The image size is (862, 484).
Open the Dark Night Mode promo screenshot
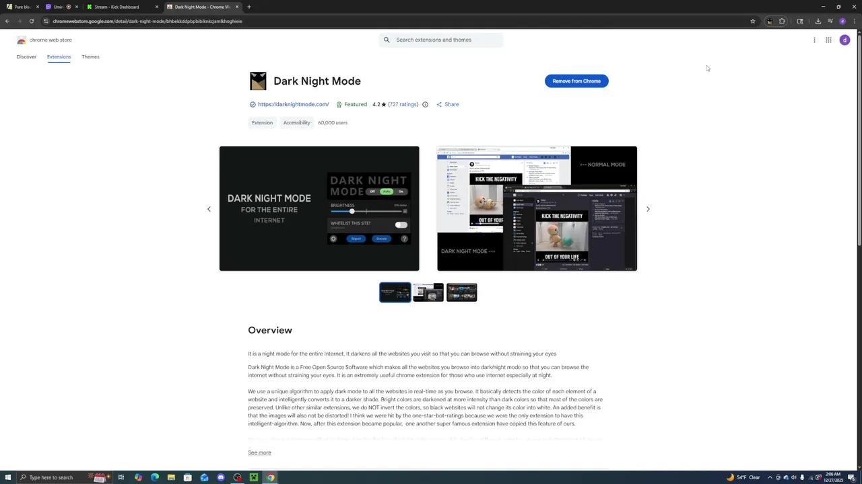coord(319,208)
